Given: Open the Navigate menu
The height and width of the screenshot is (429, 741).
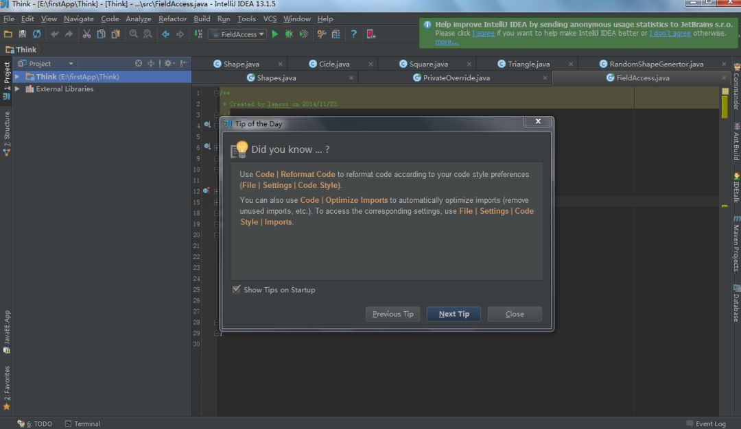Looking at the screenshot, I should pyautogui.click(x=78, y=19).
